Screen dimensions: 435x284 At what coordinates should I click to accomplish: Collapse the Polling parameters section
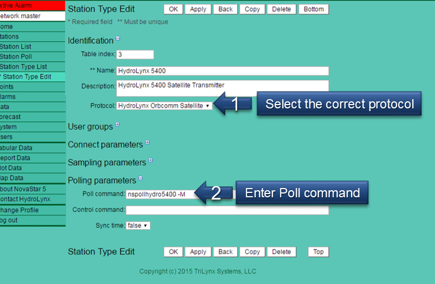[140, 178]
